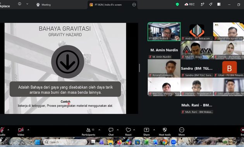Expand video options arrow beside Video

coord(28,130)
